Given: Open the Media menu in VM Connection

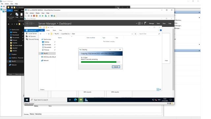Looking at the screenshot, I should [38, 13].
